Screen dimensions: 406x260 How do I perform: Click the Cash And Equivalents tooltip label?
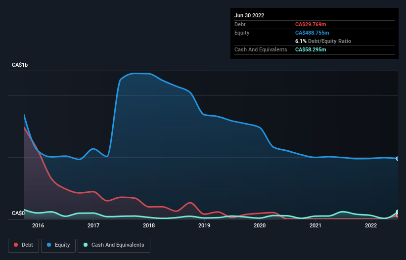(261, 49)
